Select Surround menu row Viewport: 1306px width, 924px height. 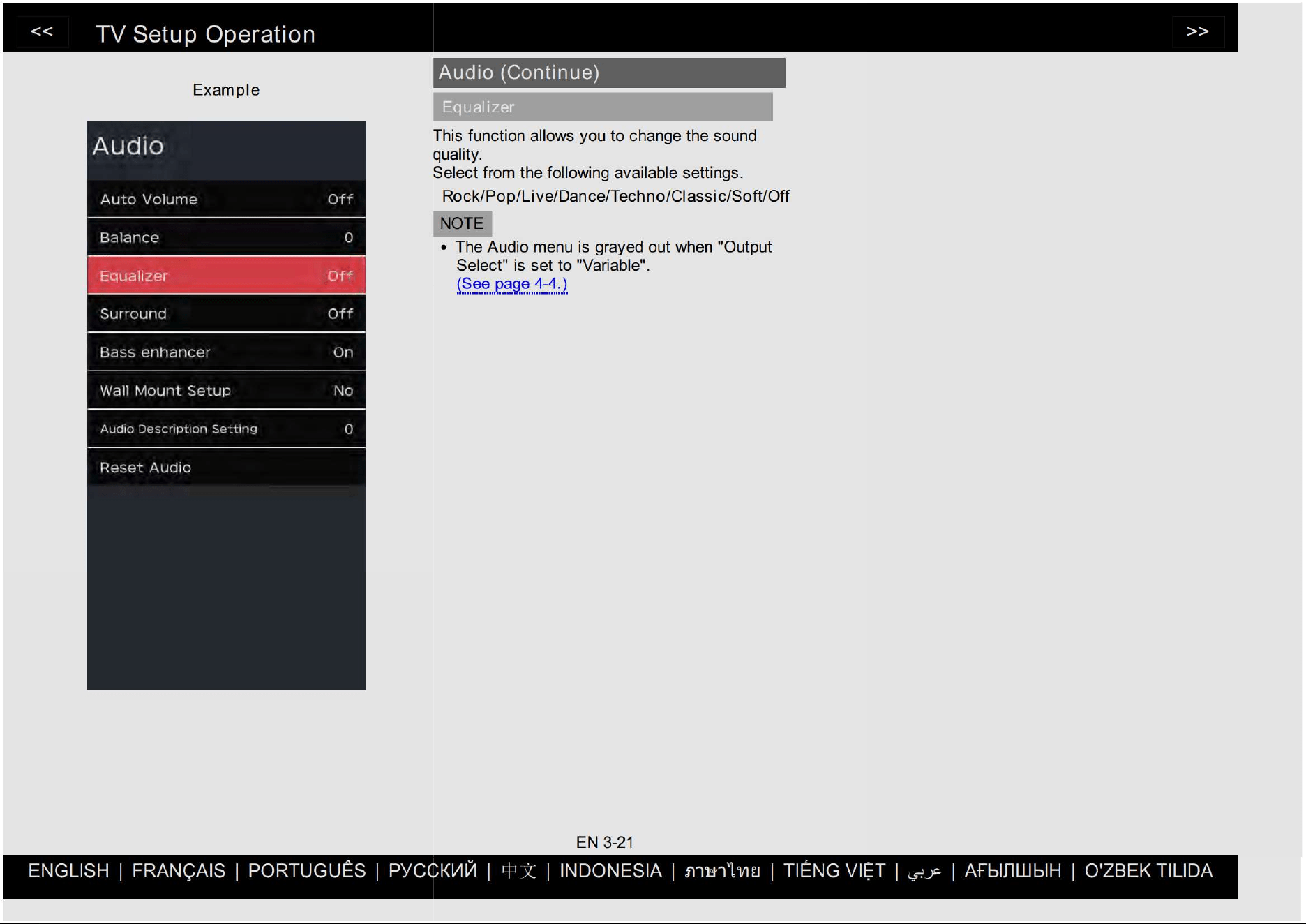point(226,313)
